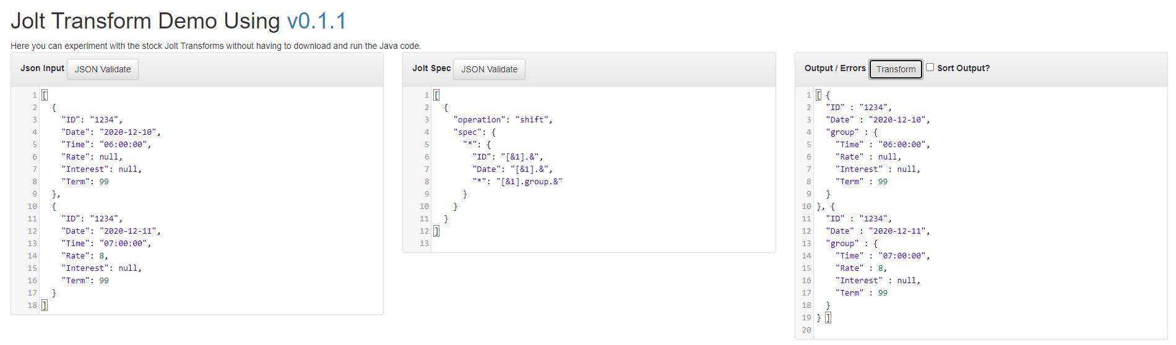Click "Date" : "2020-12-10" in Output panel
The image size is (1176, 345).
pyautogui.click(x=878, y=119)
